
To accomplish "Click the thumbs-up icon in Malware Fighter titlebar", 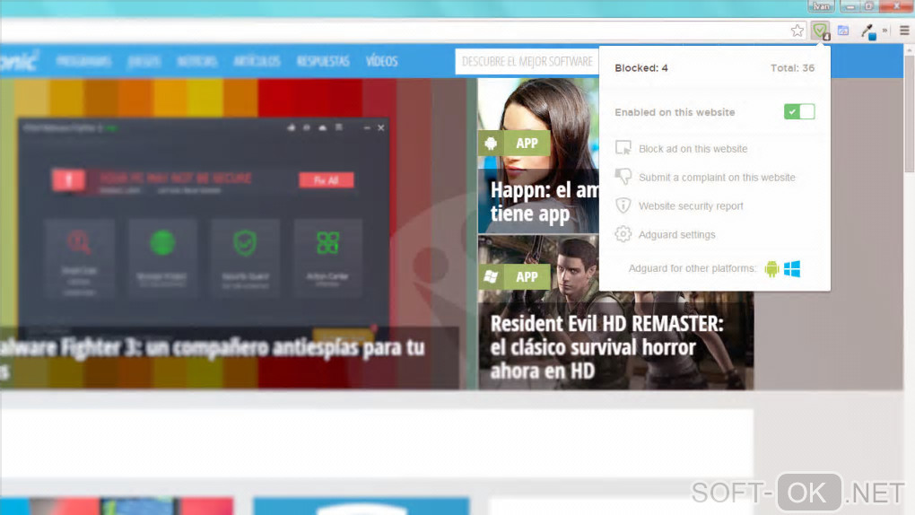I will pos(292,127).
